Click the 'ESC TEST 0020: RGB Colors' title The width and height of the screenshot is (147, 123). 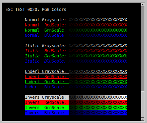point(36,9)
